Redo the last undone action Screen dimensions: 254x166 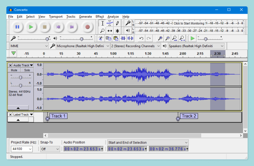[148, 39]
